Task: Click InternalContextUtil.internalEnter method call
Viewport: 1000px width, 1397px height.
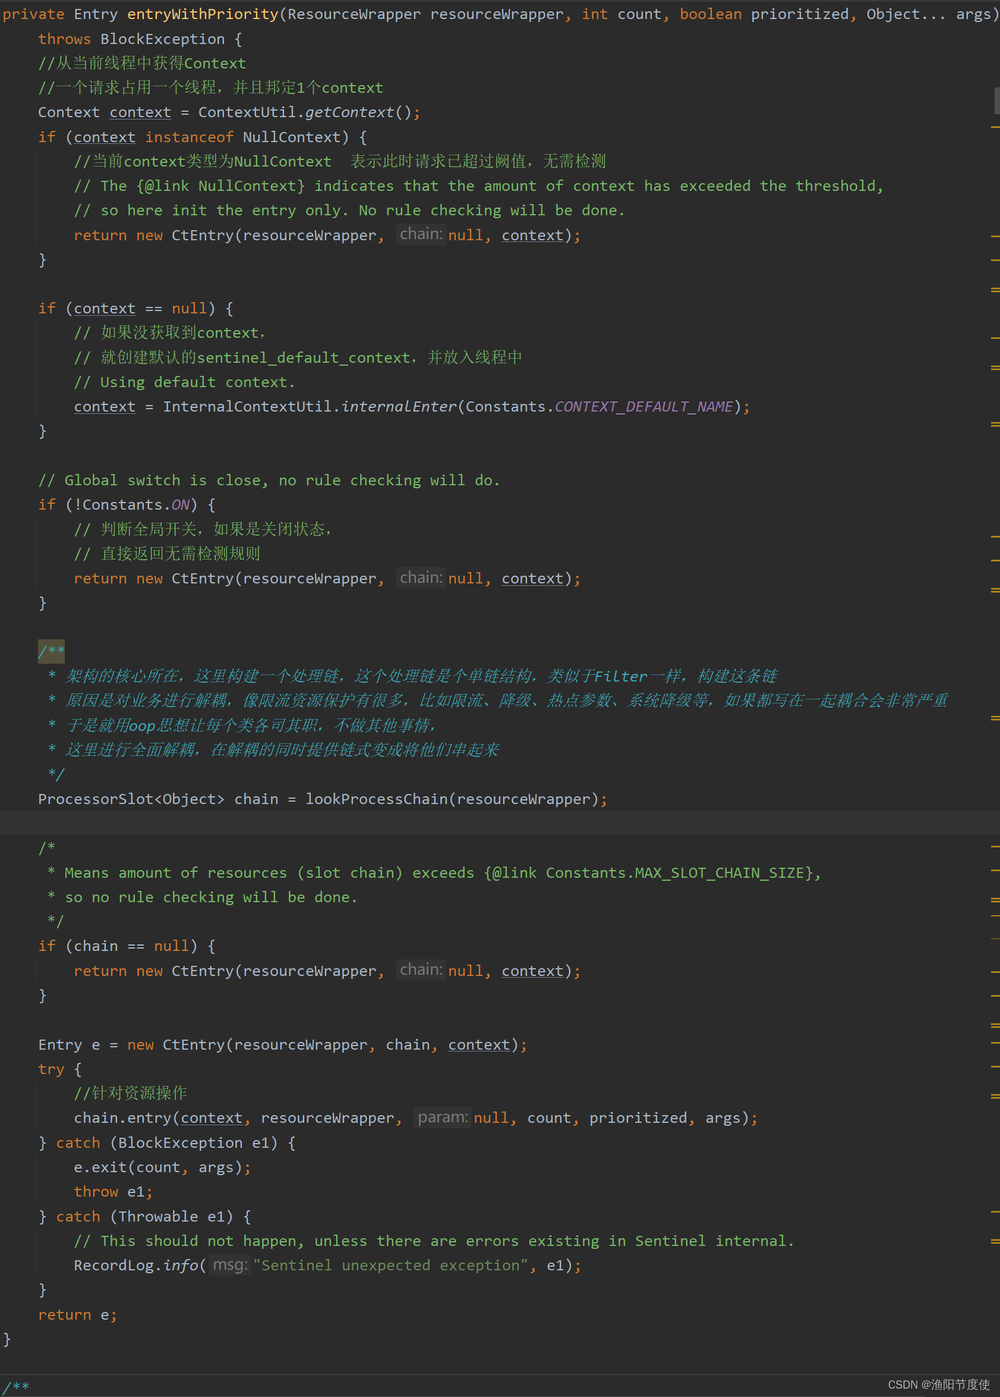Action: click(x=310, y=407)
